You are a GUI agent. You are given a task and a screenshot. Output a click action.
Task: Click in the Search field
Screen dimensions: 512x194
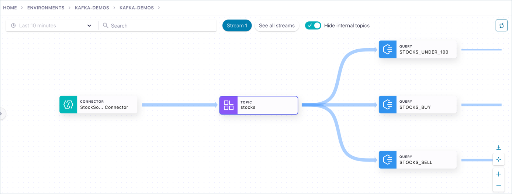[159, 26]
